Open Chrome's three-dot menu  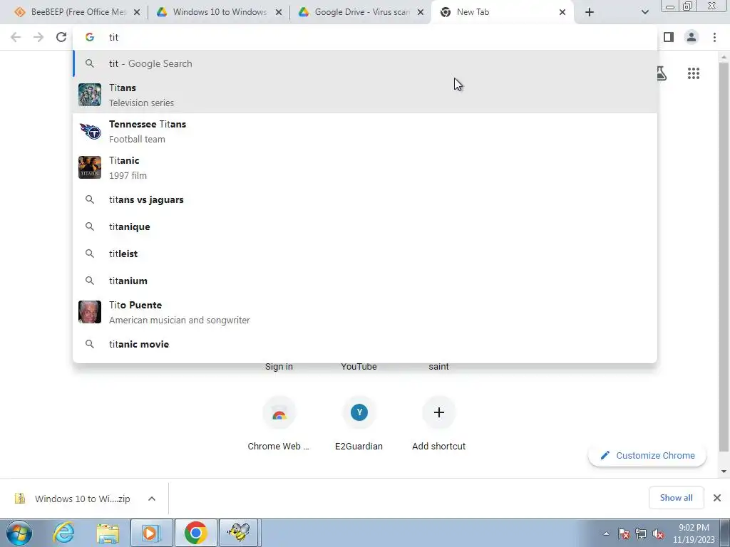714,37
